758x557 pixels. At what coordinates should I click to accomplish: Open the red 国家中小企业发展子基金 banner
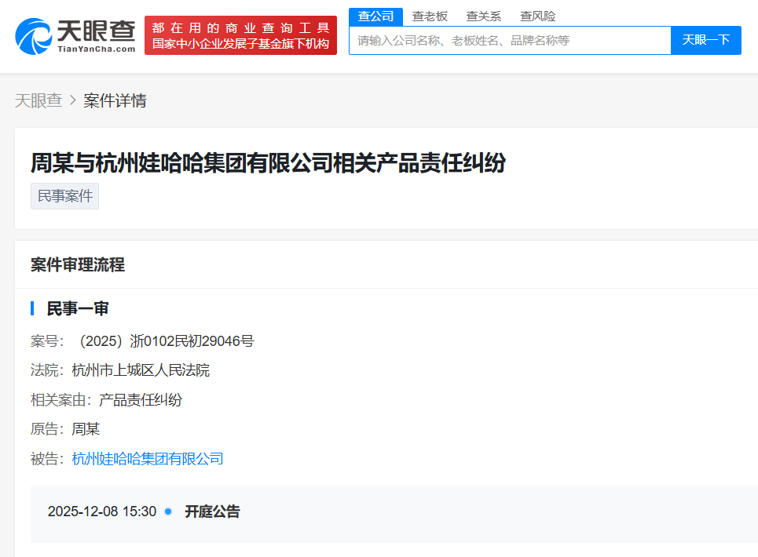tap(240, 36)
